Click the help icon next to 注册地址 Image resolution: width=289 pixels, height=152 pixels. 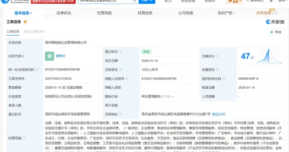coord(120,114)
